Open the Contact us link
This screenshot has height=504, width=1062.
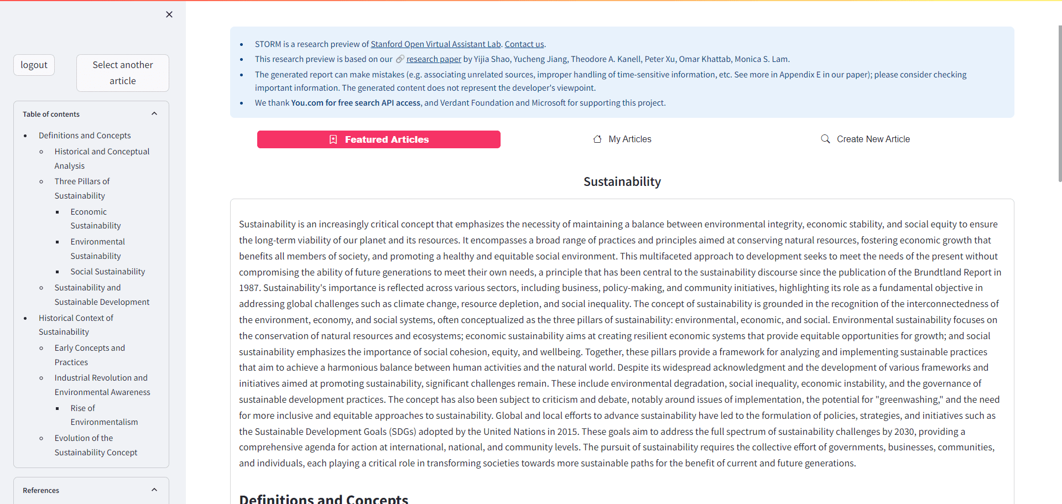(524, 44)
